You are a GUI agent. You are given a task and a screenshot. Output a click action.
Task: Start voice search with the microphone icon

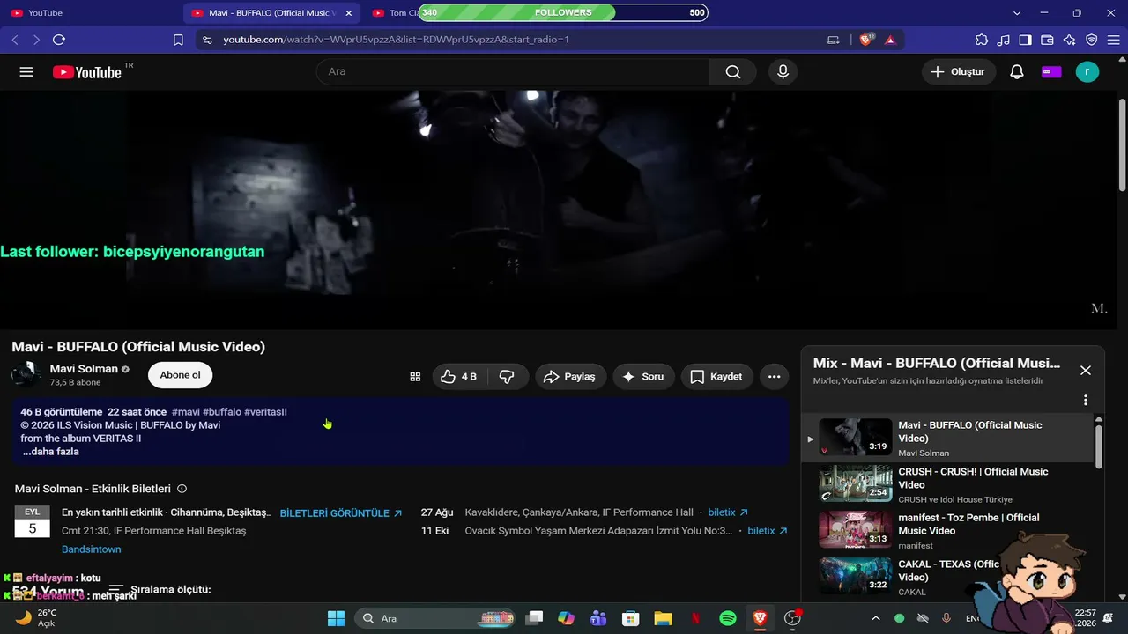[783, 72]
